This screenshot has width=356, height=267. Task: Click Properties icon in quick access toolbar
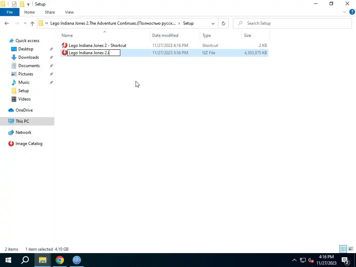click(14, 4)
